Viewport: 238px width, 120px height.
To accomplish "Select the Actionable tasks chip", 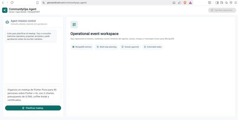I will click(153, 47).
